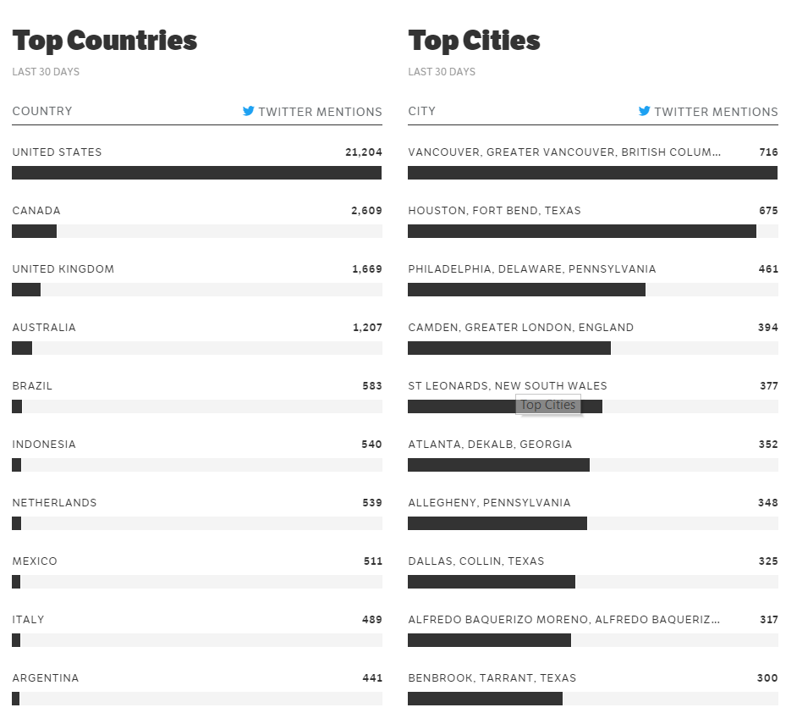Click the Camden, Greater London city label
Viewport: 797px width, 713px height.
click(520, 328)
